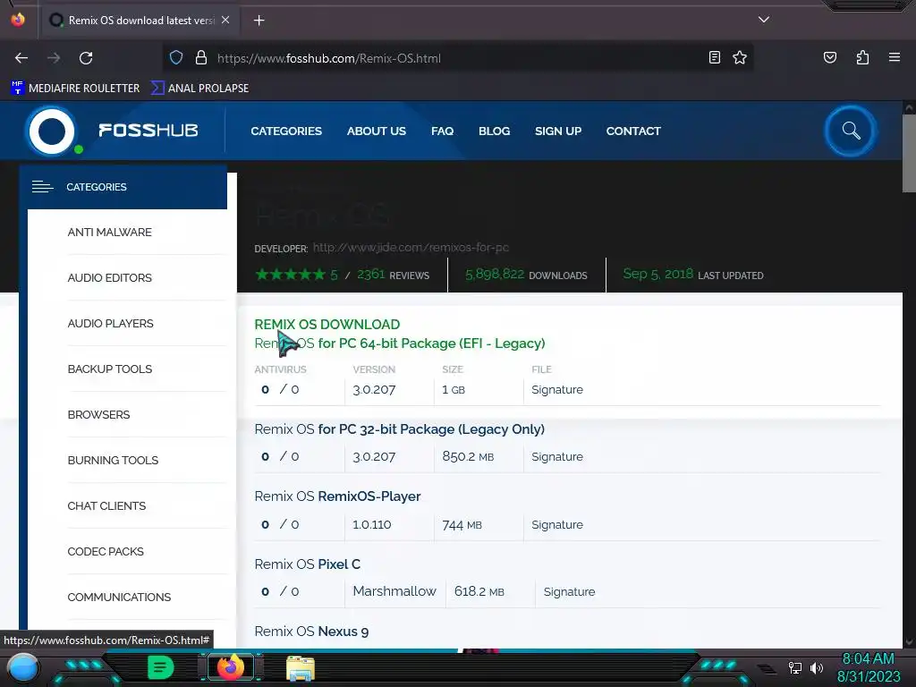The image size is (916, 687).
Task: Open the volume speaker tray icon
Action: point(816,667)
